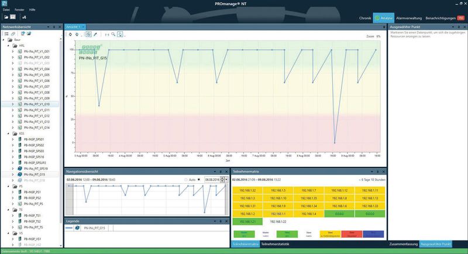Screen dimensions: 468x254
Task: Collapse the KSS folder in tree
Action: coord(8,133)
